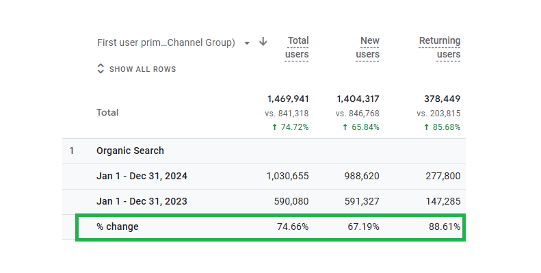Click 2024 returning users cell 277,800
Screen dimensions: 541x273
443,176
